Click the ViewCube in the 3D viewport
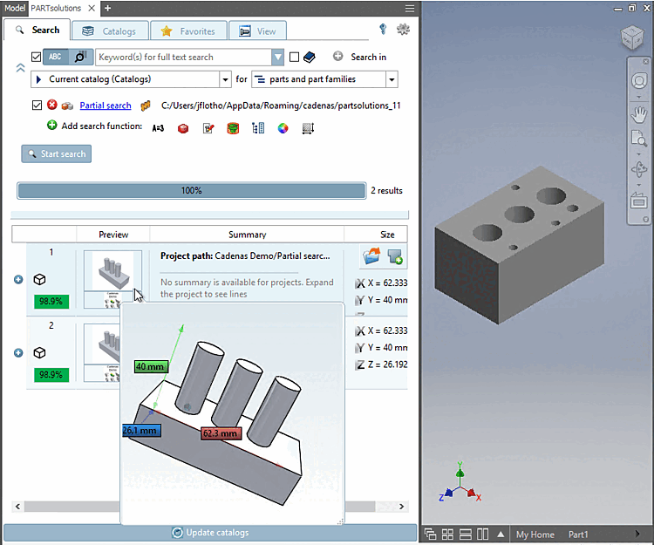Image resolution: width=654 pixels, height=545 pixels. pos(632,39)
